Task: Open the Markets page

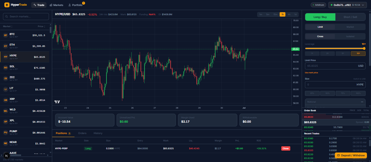Action: tap(57, 5)
